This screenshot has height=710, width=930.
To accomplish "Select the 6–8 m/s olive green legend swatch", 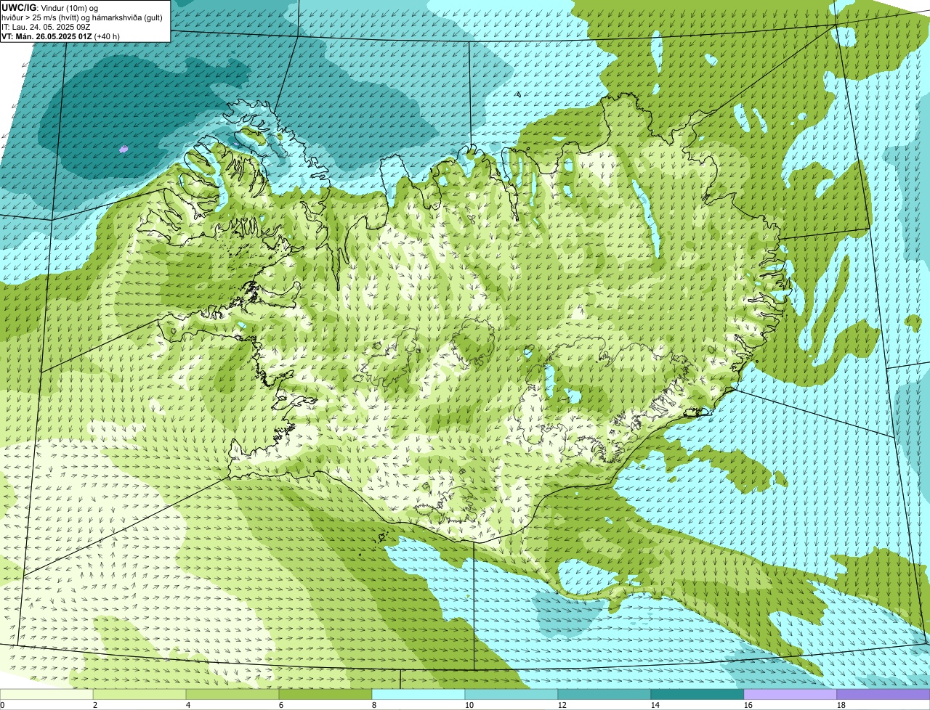I will click(x=325, y=694).
